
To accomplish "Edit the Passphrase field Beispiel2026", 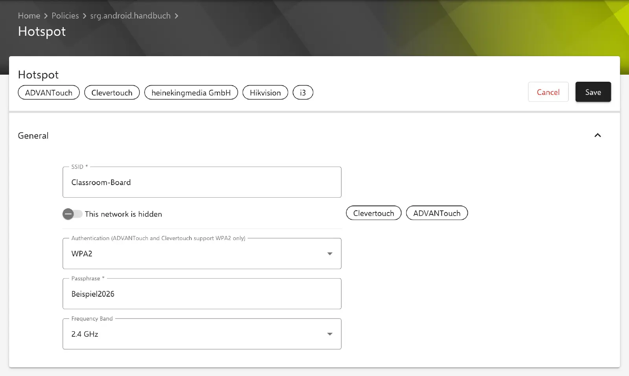I will click(x=202, y=294).
